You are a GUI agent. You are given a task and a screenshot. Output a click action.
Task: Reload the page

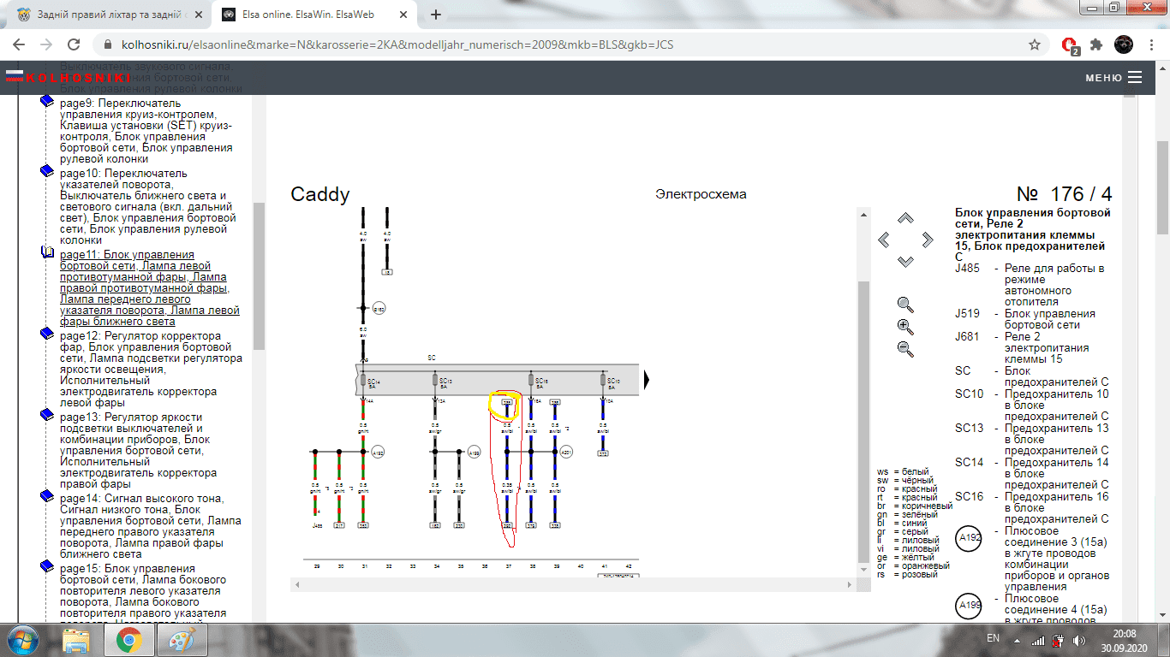click(x=74, y=44)
